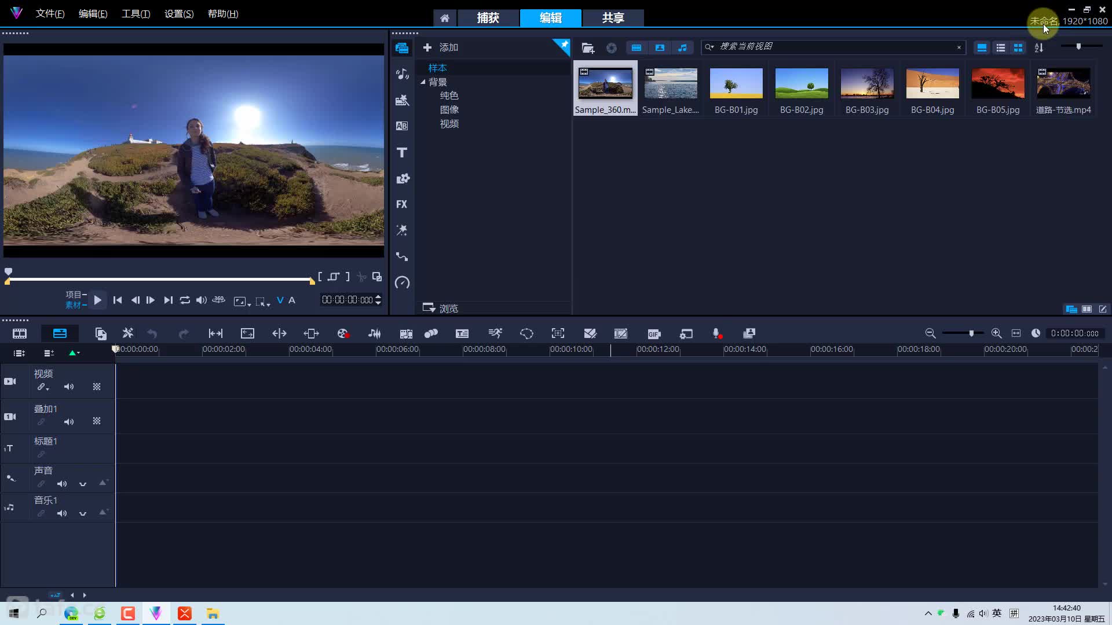Open the 文件(F) menu
The height and width of the screenshot is (625, 1112).
pos(50,14)
